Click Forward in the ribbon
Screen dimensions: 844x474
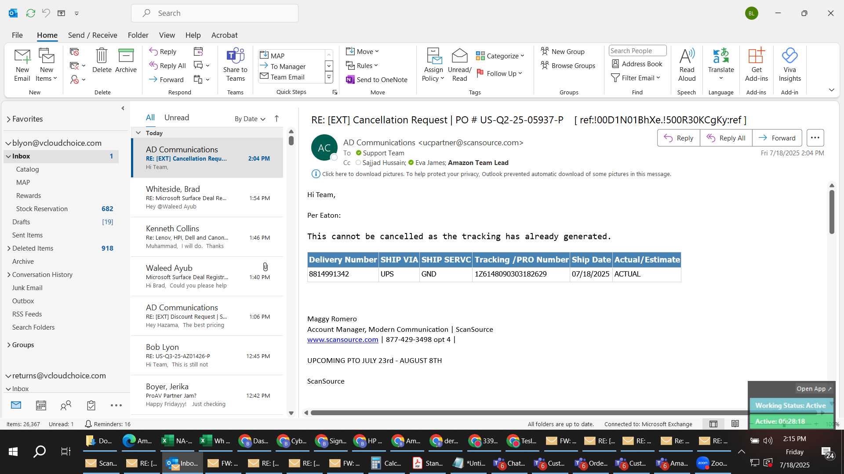click(x=166, y=79)
